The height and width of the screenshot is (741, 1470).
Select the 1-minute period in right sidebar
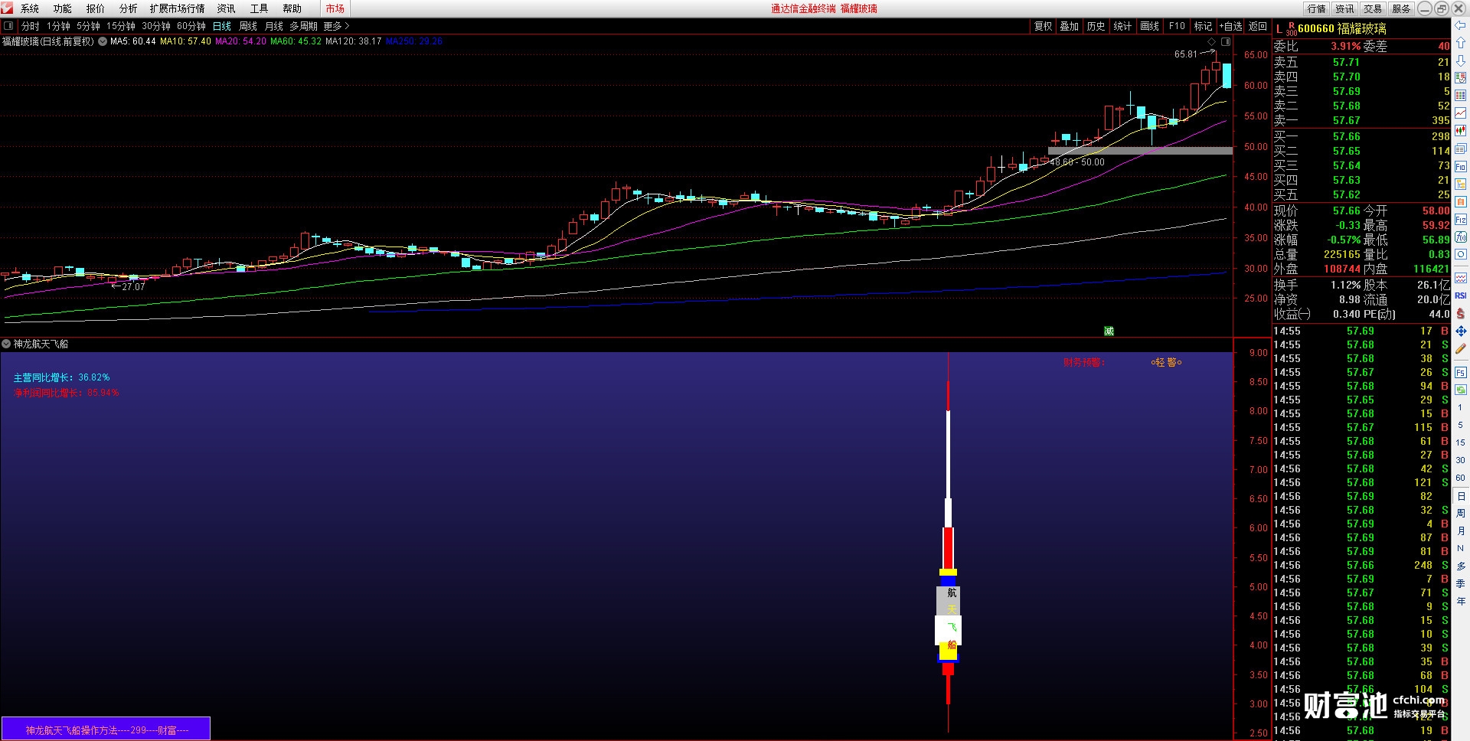pyautogui.click(x=1461, y=407)
